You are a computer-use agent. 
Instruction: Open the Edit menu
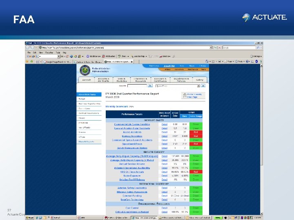pos(35,53)
